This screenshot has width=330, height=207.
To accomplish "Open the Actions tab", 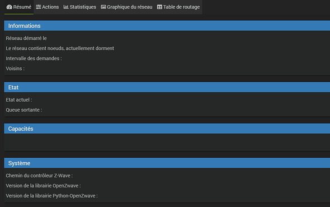I will 48,7.
